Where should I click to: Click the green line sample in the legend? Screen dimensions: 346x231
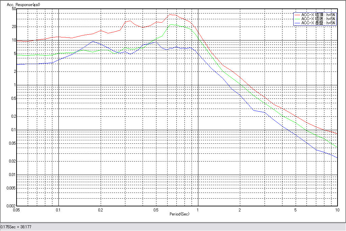(x=297, y=19)
